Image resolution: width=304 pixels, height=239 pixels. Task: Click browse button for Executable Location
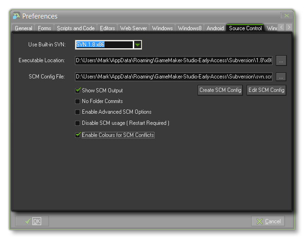pos(281,60)
